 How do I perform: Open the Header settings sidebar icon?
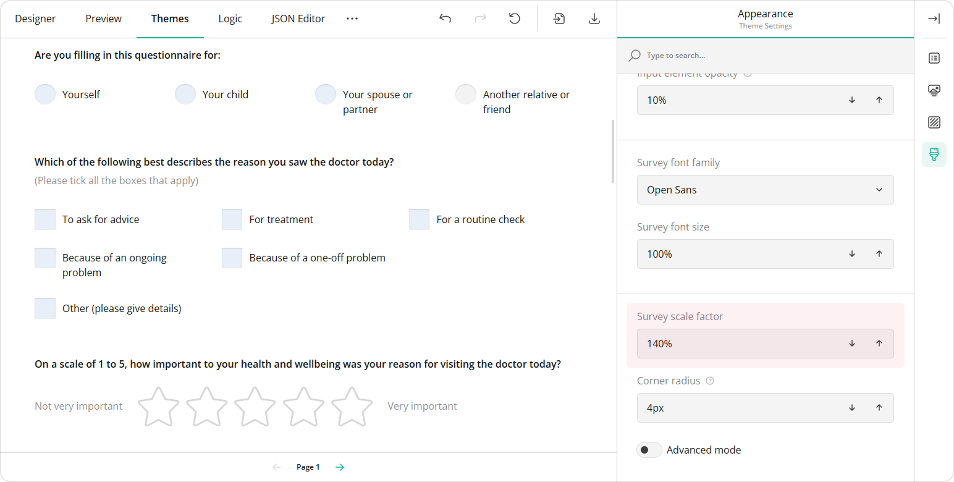pos(934,90)
